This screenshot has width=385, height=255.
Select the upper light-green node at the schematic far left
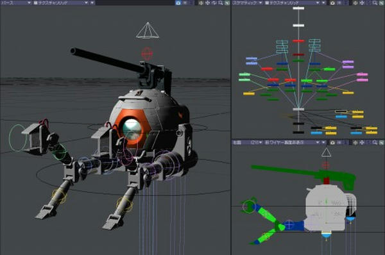click(244, 74)
